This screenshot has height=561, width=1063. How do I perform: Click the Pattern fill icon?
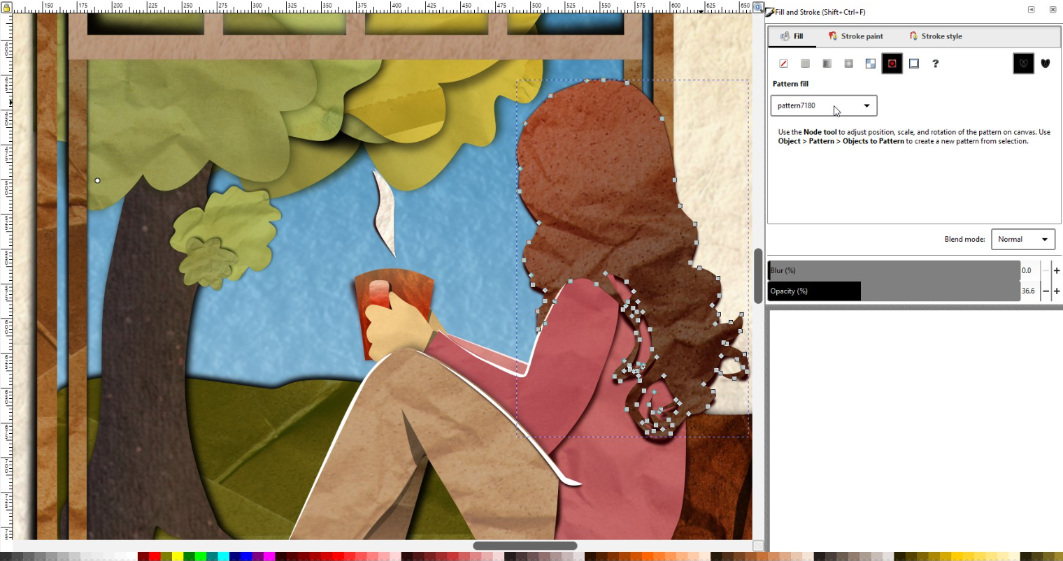892,64
